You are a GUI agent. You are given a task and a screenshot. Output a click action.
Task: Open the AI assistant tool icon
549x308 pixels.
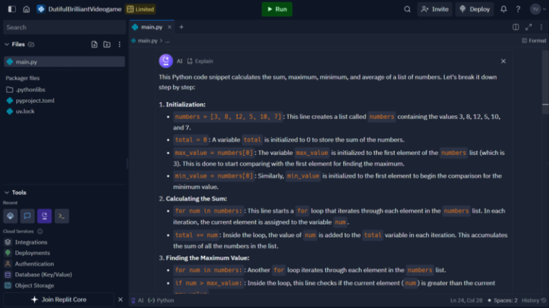click(x=45, y=216)
